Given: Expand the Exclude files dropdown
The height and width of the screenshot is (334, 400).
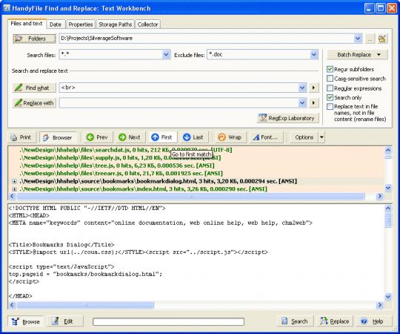Looking at the screenshot, I should 314,55.
